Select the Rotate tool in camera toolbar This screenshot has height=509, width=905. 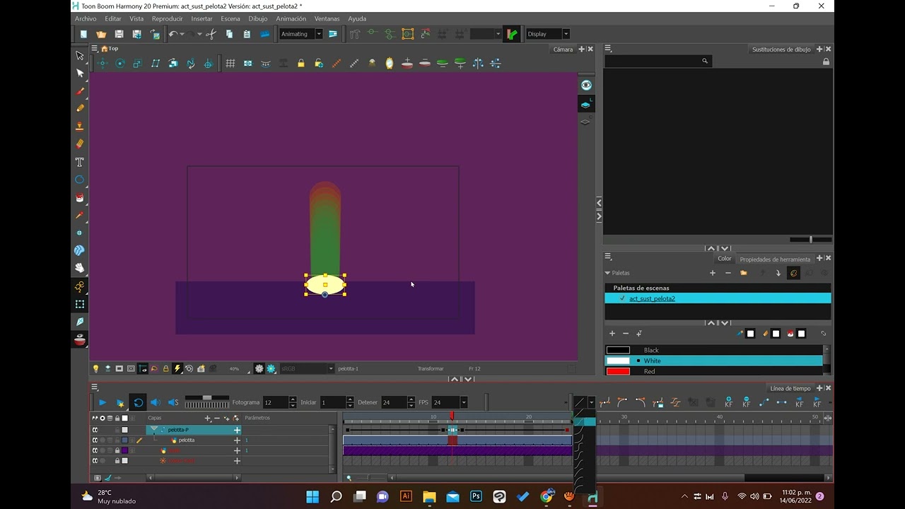coord(120,64)
